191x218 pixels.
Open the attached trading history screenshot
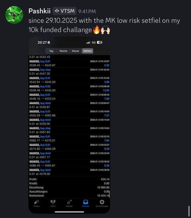click(x=69, y=125)
